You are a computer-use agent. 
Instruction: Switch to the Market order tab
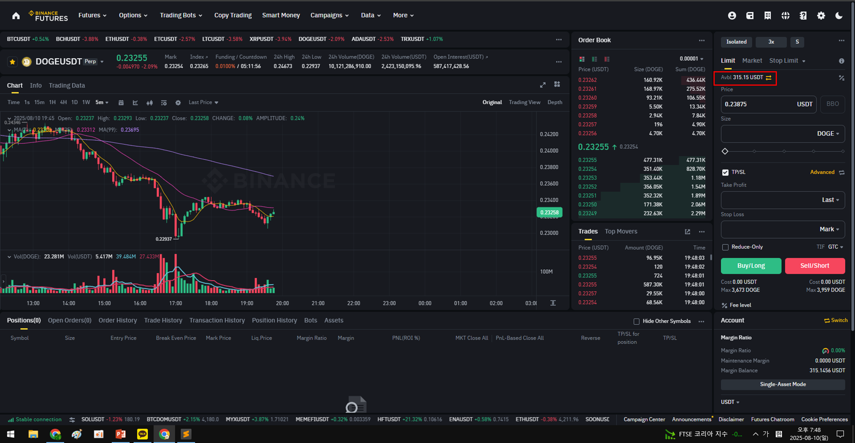[x=752, y=61]
